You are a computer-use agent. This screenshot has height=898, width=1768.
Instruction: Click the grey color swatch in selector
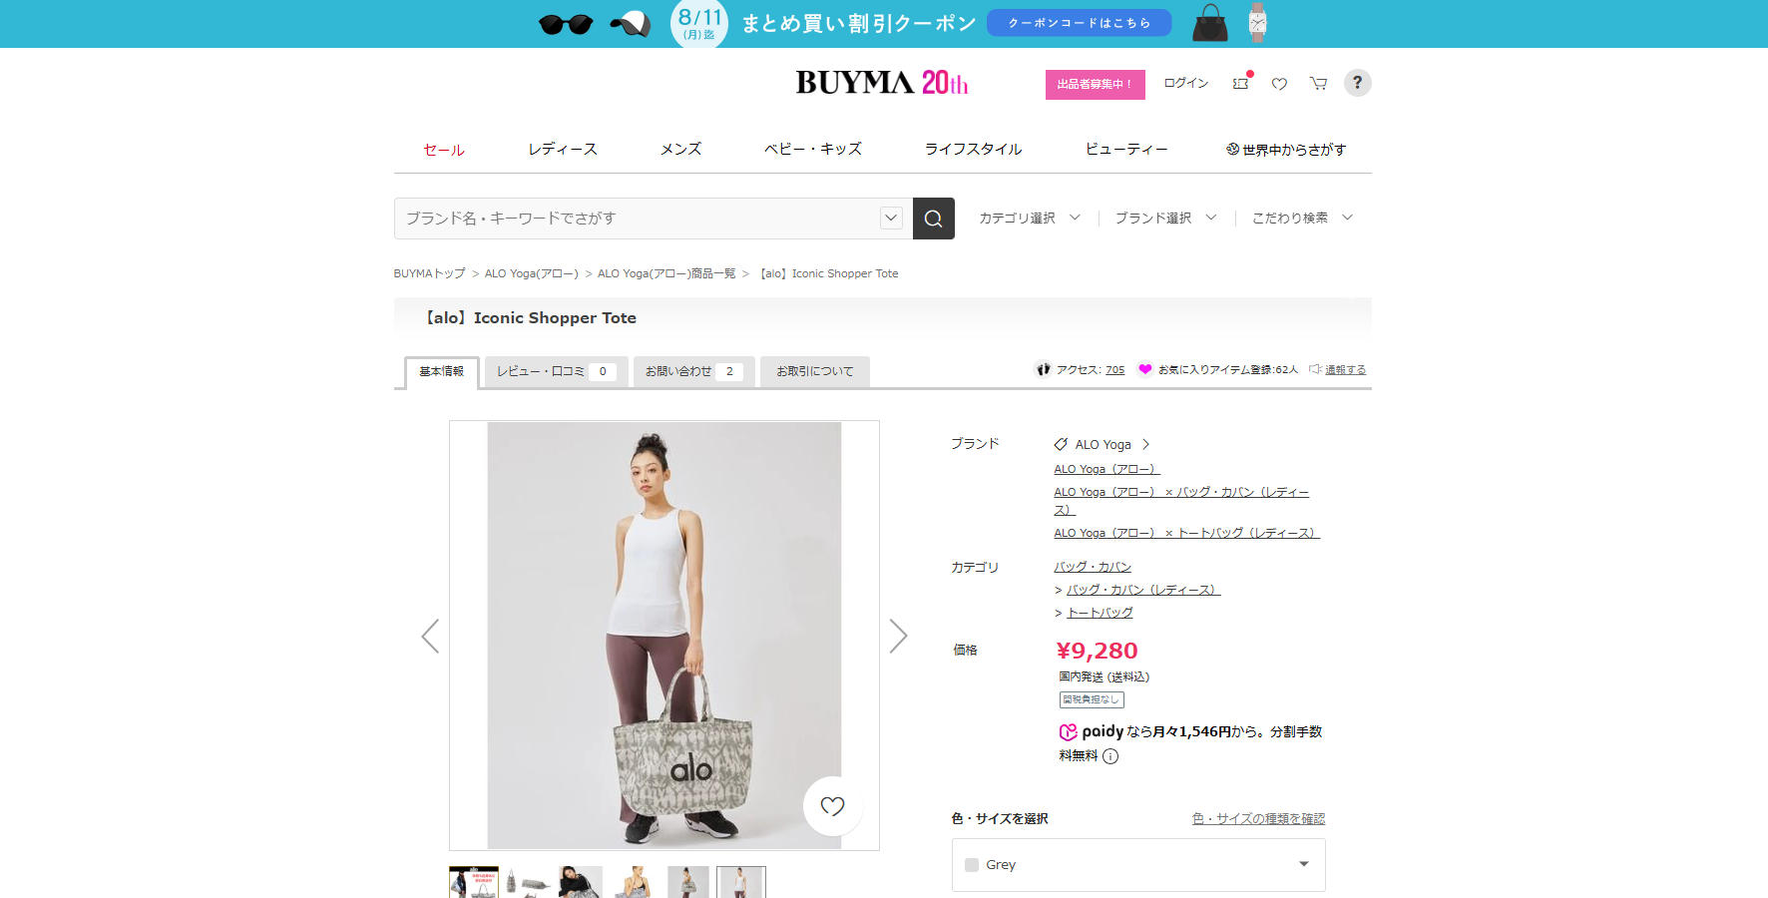(972, 865)
